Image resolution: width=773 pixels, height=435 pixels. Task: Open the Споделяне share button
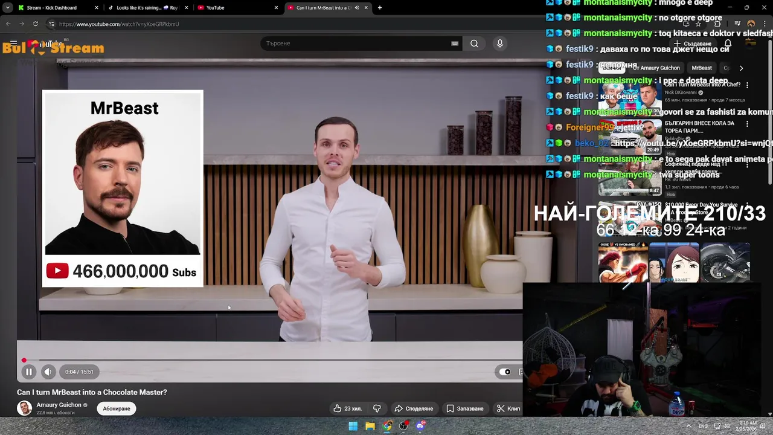(414, 408)
